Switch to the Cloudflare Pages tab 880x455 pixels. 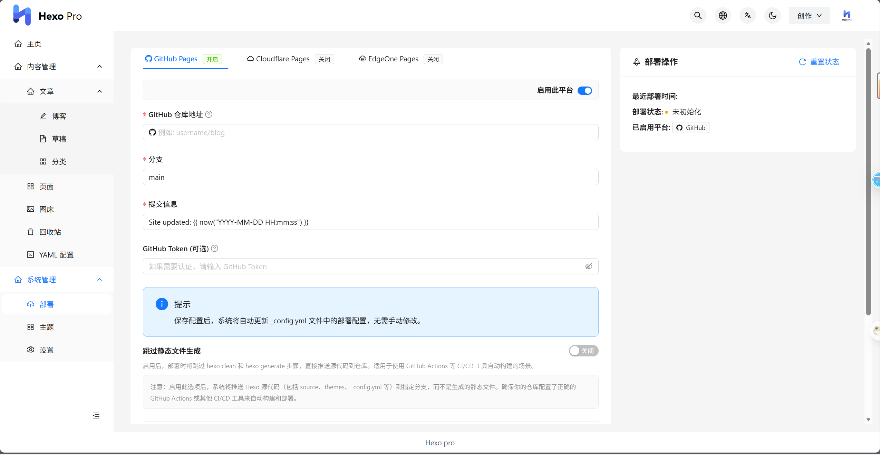coord(290,59)
